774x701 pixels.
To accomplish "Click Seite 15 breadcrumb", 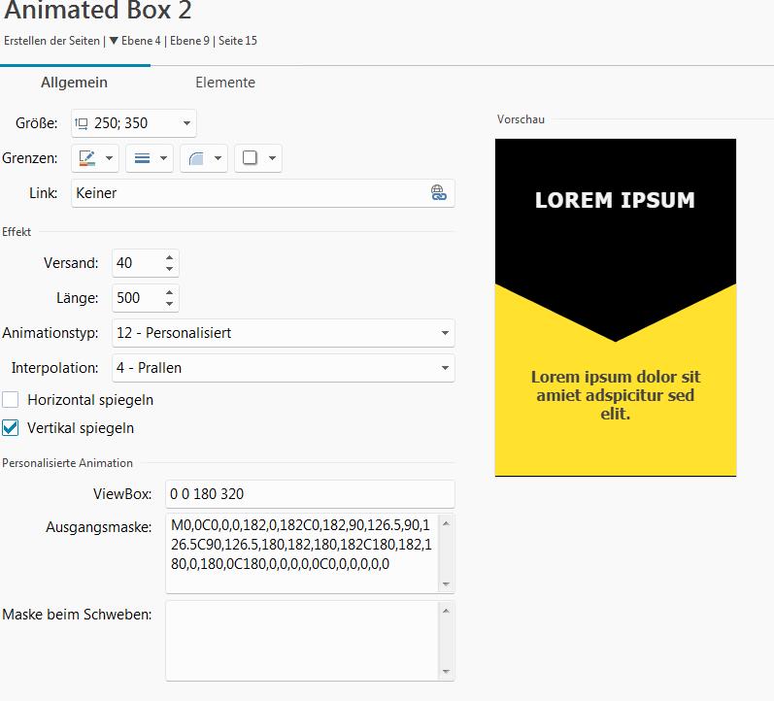I will point(238,41).
